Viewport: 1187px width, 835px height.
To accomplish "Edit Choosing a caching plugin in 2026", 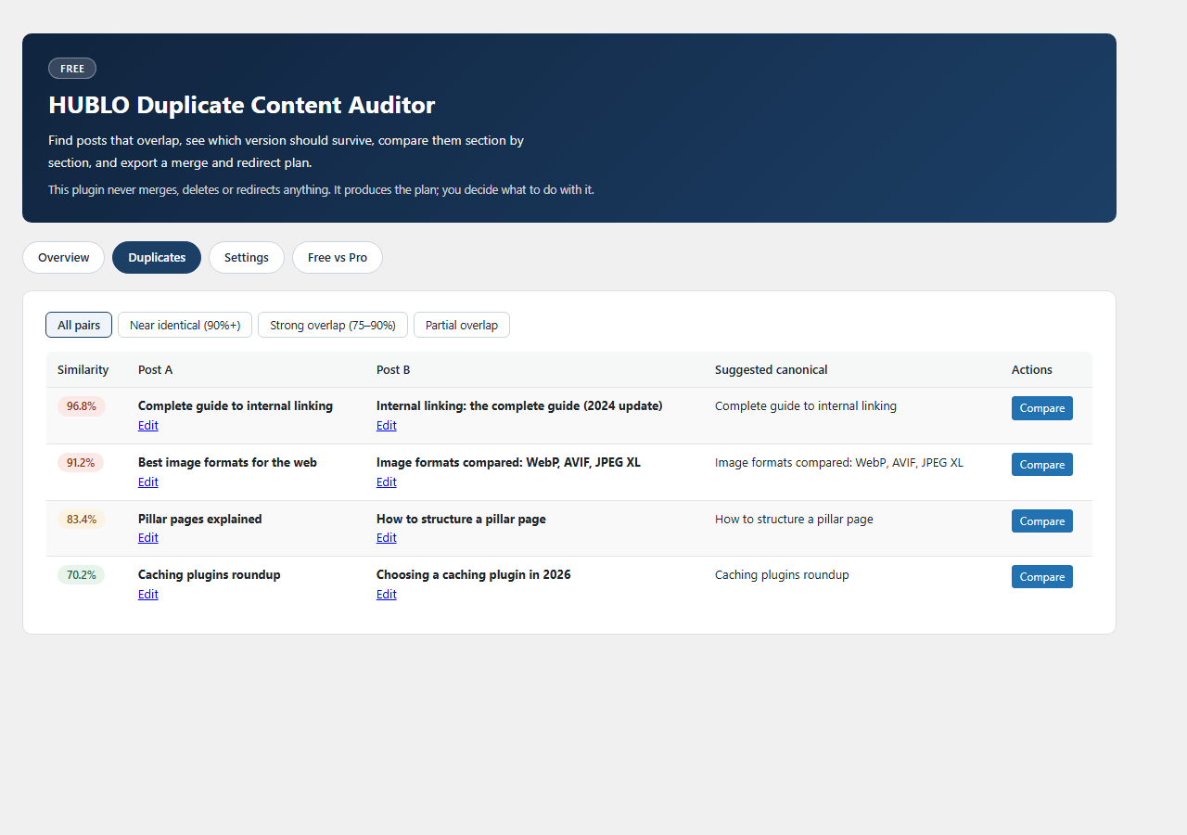I will (x=387, y=595).
